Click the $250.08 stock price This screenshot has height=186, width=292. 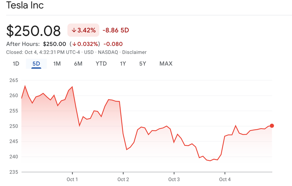point(33,31)
